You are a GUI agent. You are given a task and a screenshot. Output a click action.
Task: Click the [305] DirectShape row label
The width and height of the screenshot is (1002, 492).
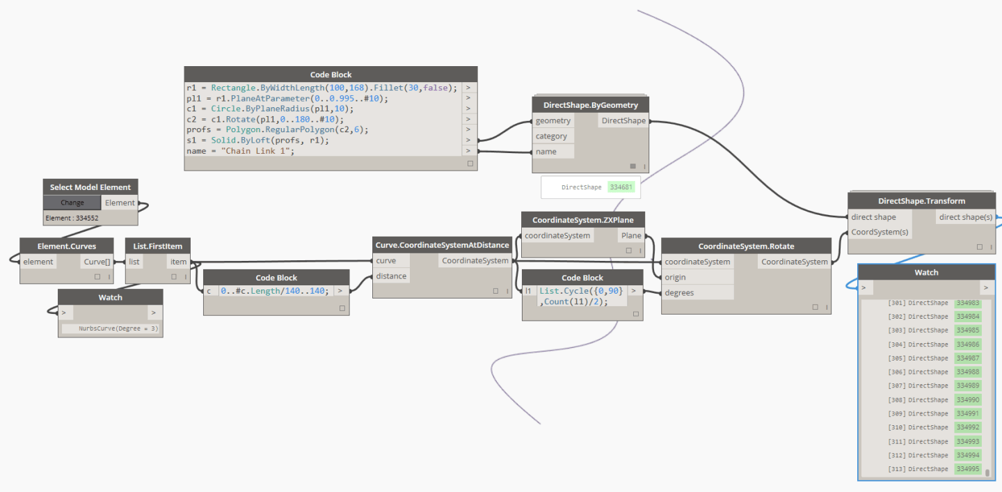pyautogui.click(x=918, y=358)
